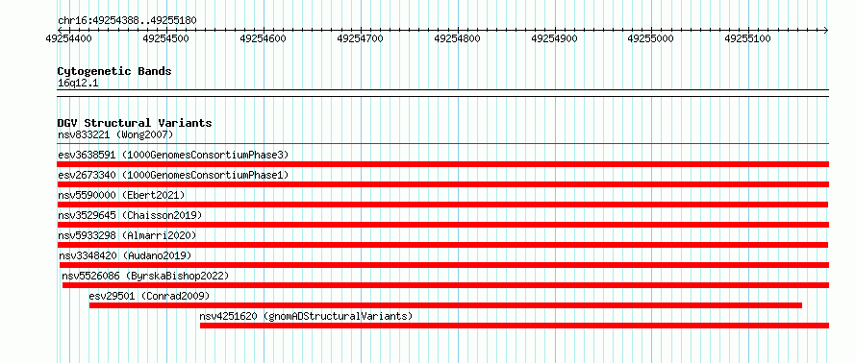The height and width of the screenshot is (363, 856).
Task: Click the red bar under esv2673340
Action: point(442,184)
